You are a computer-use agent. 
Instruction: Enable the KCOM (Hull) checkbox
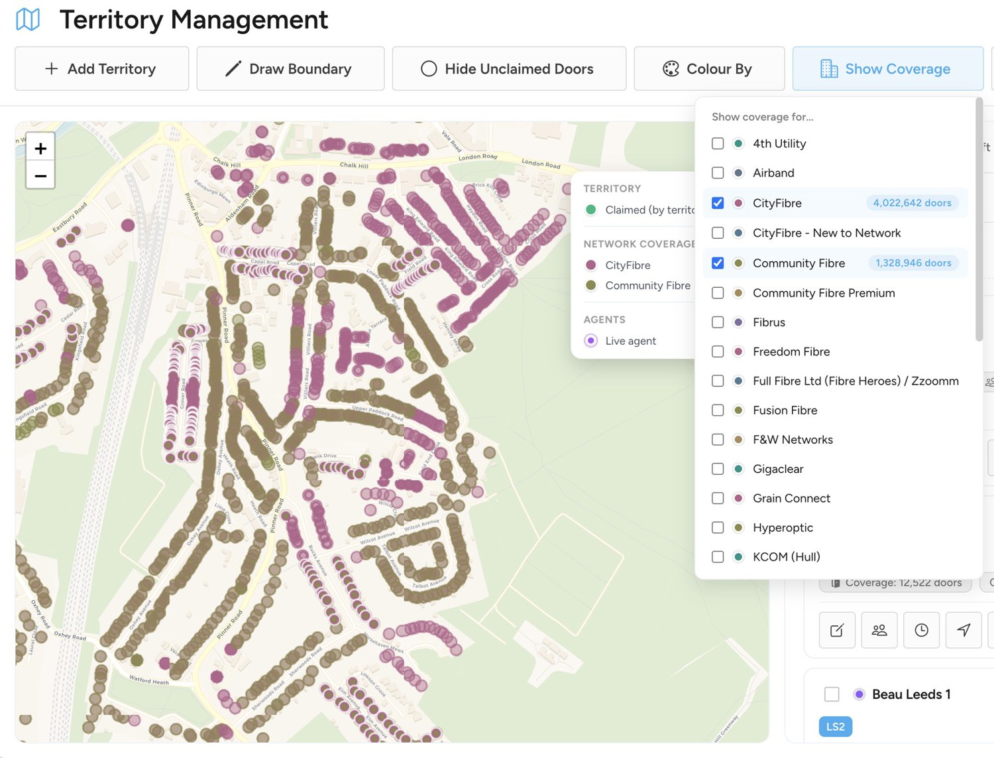(x=718, y=556)
